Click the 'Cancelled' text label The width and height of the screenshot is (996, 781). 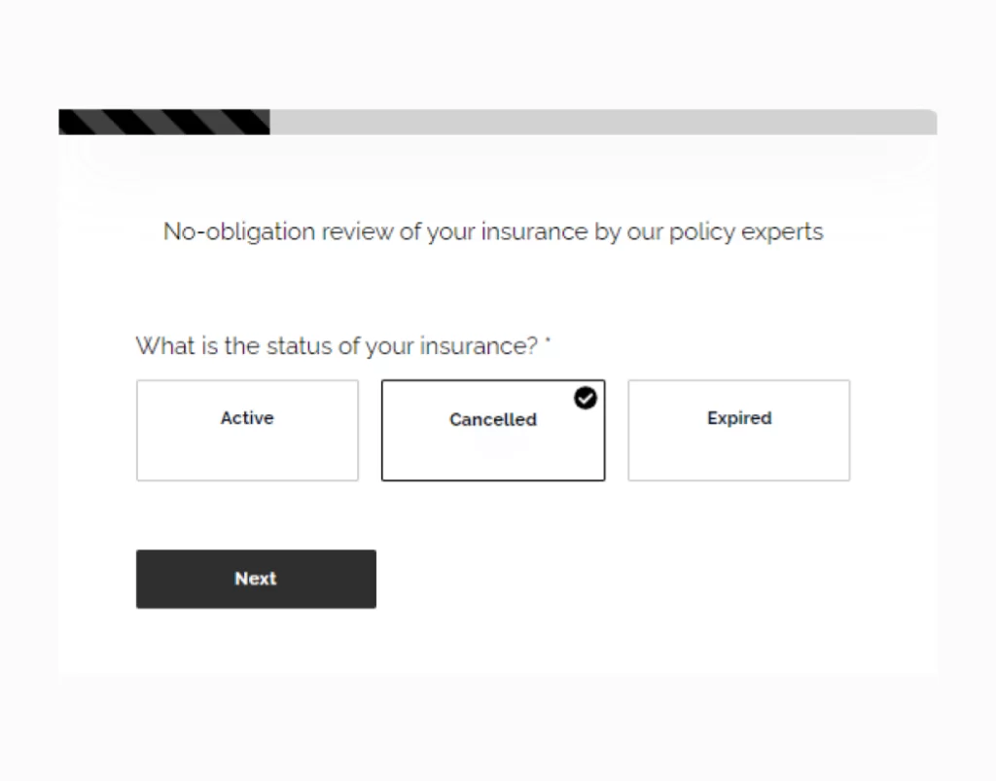(x=492, y=420)
